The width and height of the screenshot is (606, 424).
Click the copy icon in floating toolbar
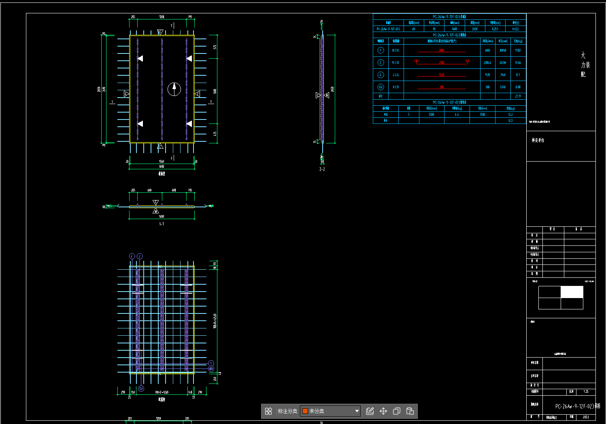[x=397, y=411]
